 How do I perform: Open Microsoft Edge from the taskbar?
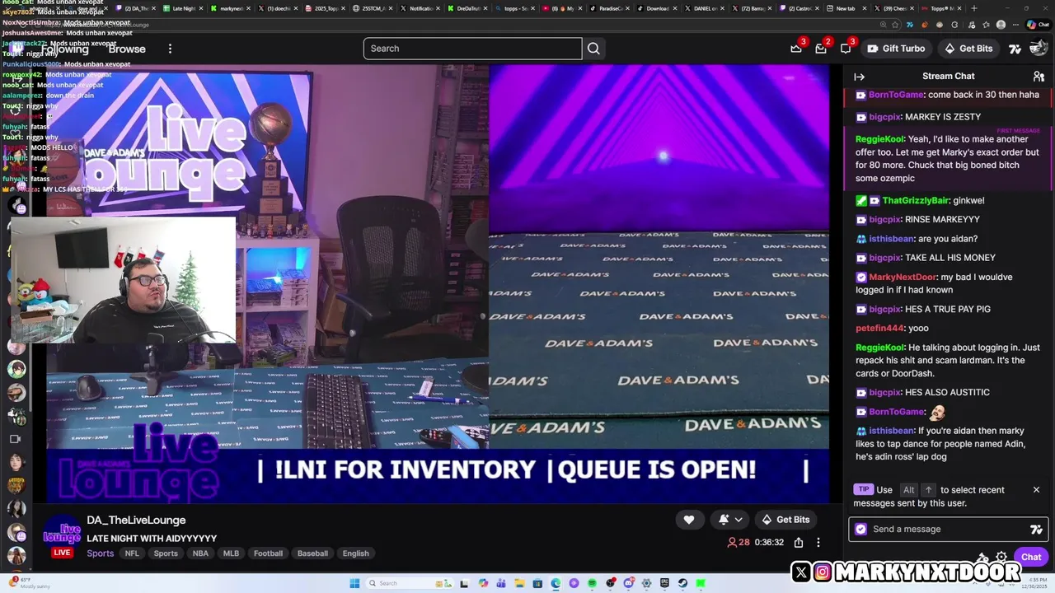click(x=556, y=584)
